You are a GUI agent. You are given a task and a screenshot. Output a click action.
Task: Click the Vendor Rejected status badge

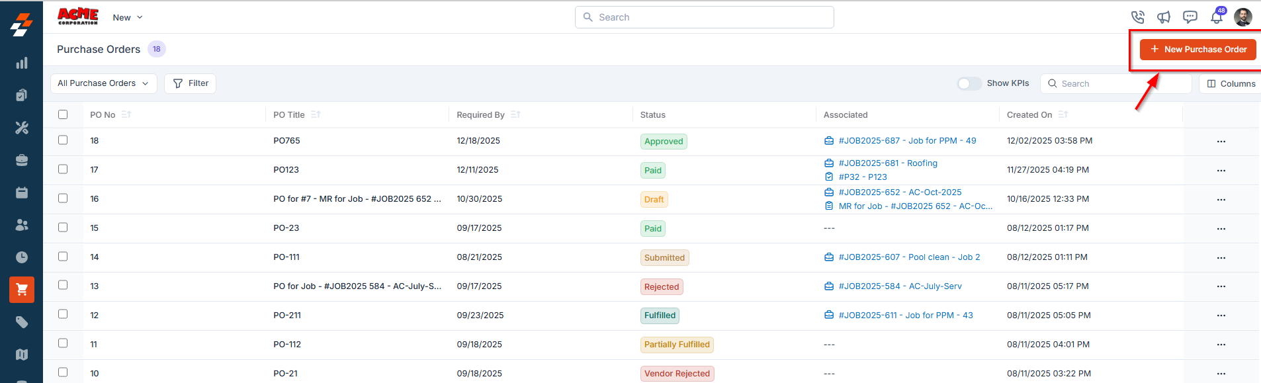pos(677,374)
